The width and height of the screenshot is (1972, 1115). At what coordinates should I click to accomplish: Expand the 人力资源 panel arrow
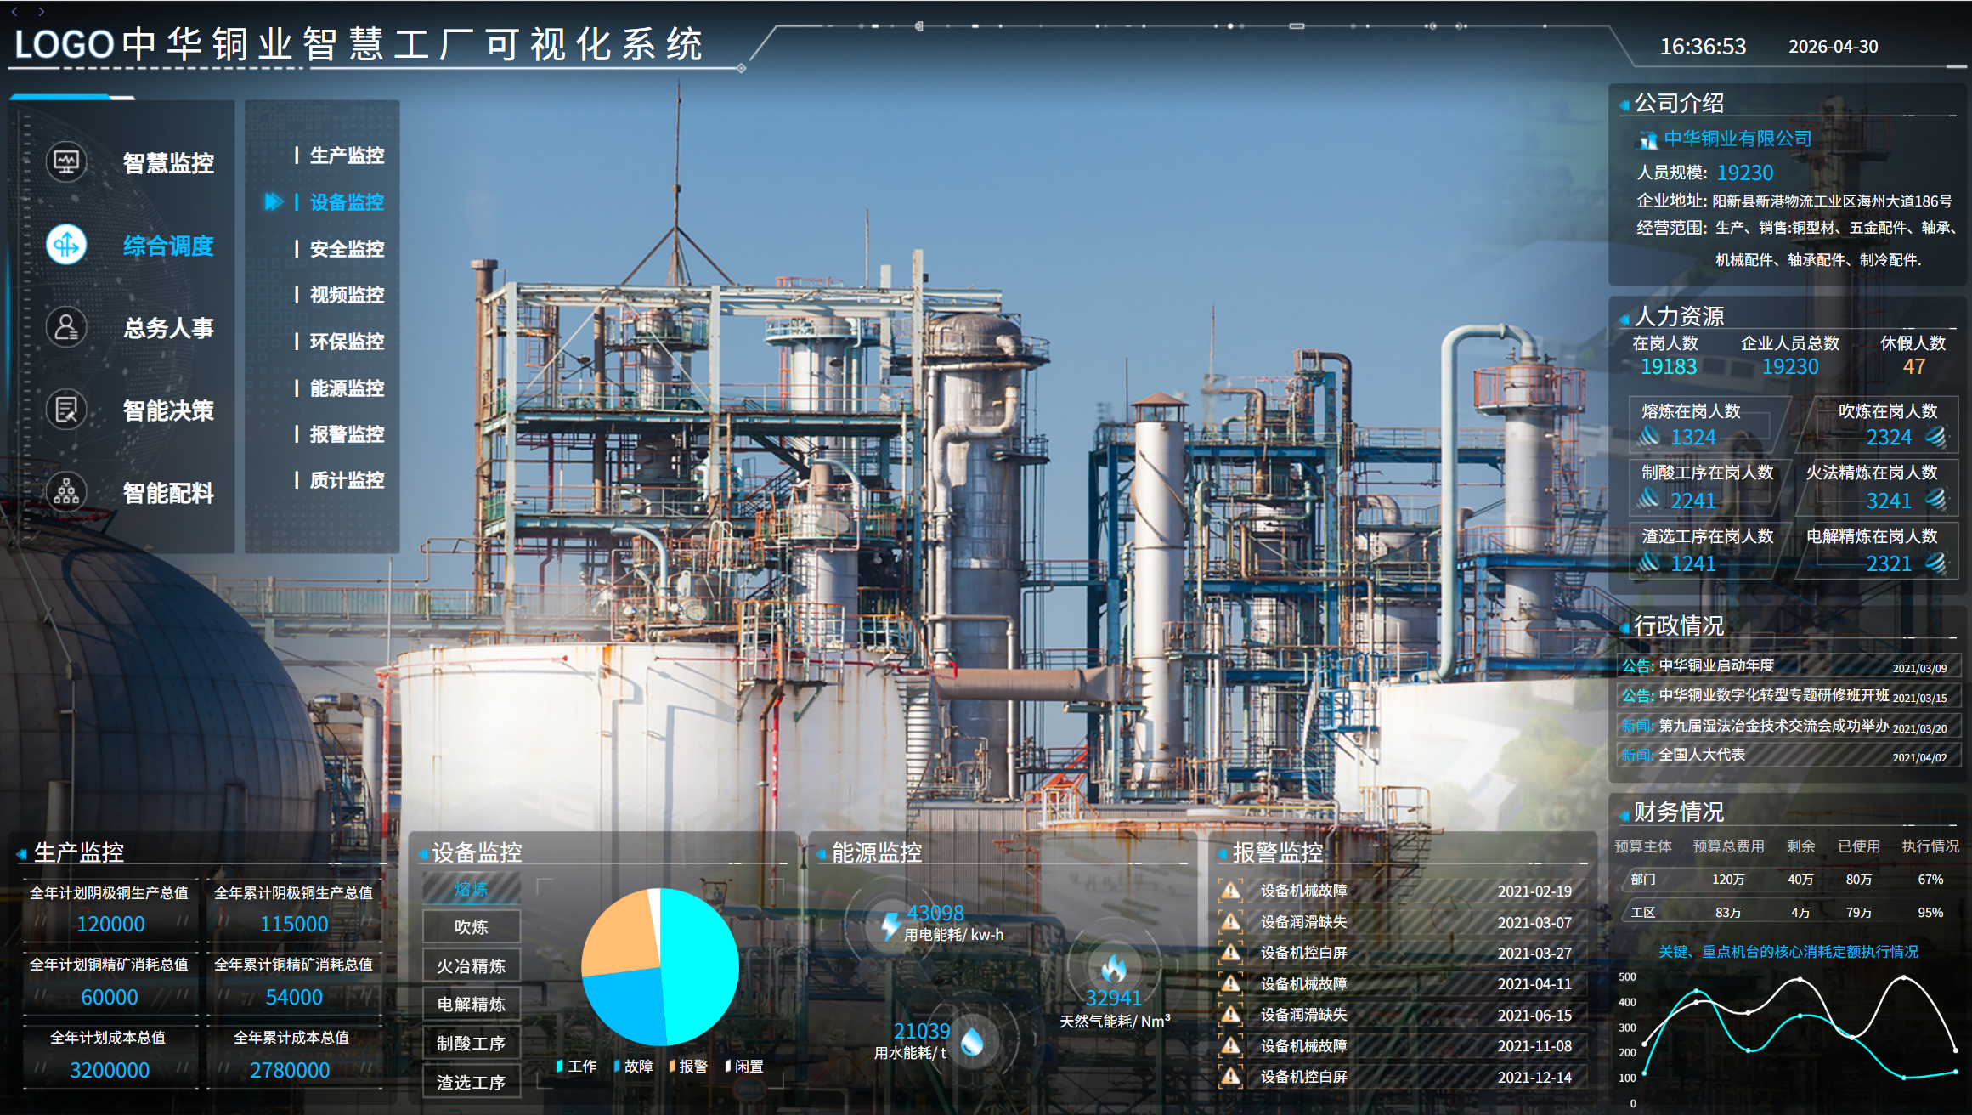[x=1624, y=319]
